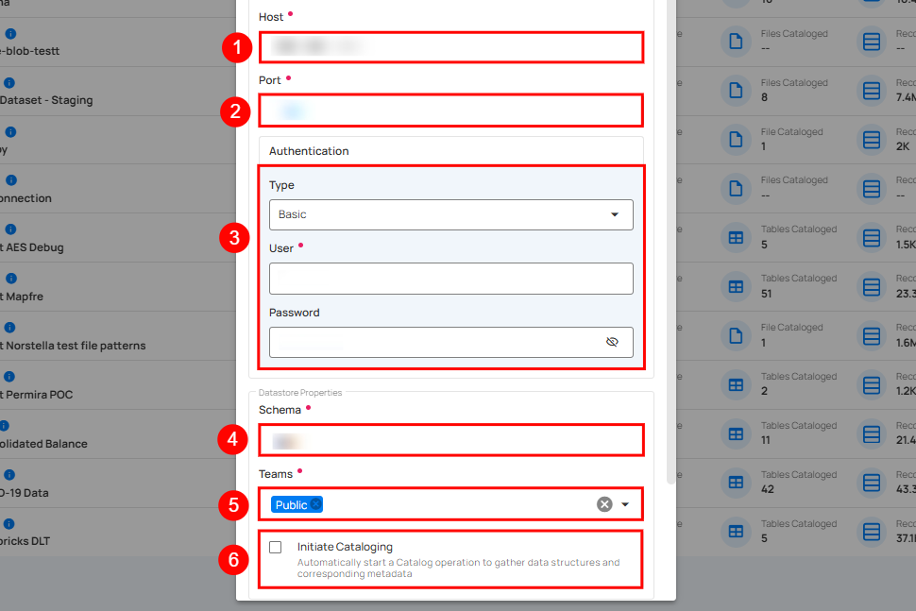Click file icon beside Files Cataloged 8
This screenshot has height=611, width=916.
735,90
